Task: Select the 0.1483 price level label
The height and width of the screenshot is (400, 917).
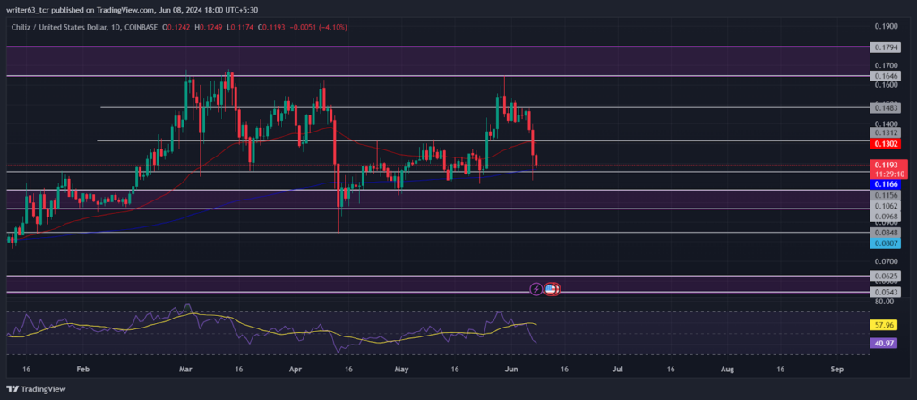Action: pos(884,107)
